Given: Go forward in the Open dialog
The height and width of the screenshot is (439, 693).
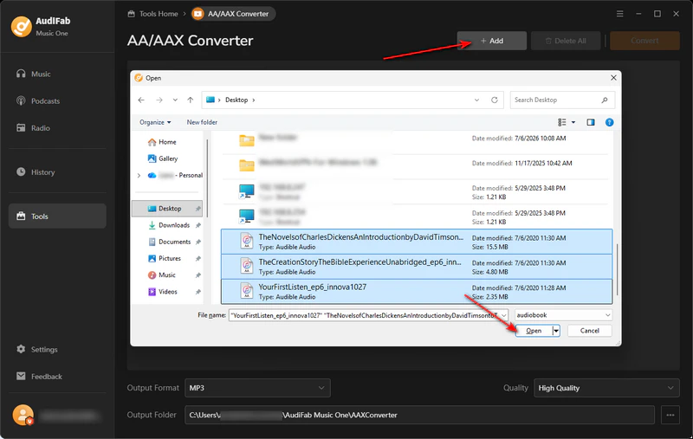Looking at the screenshot, I should tap(159, 100).
